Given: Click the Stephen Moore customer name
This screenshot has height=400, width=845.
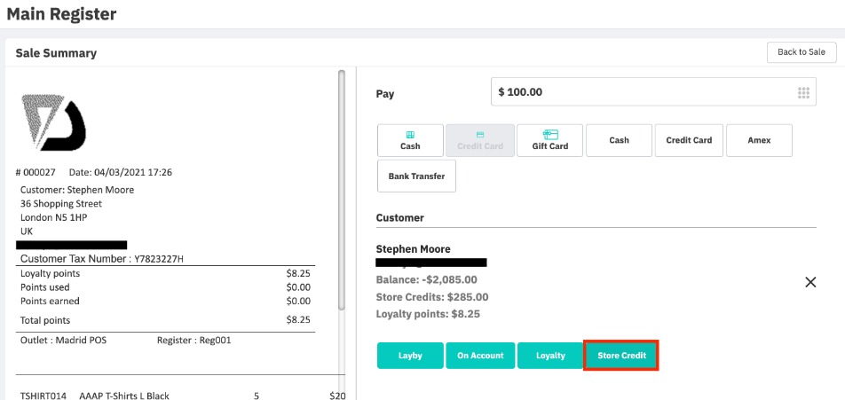Looking at the screenshot, I should 413,249.
